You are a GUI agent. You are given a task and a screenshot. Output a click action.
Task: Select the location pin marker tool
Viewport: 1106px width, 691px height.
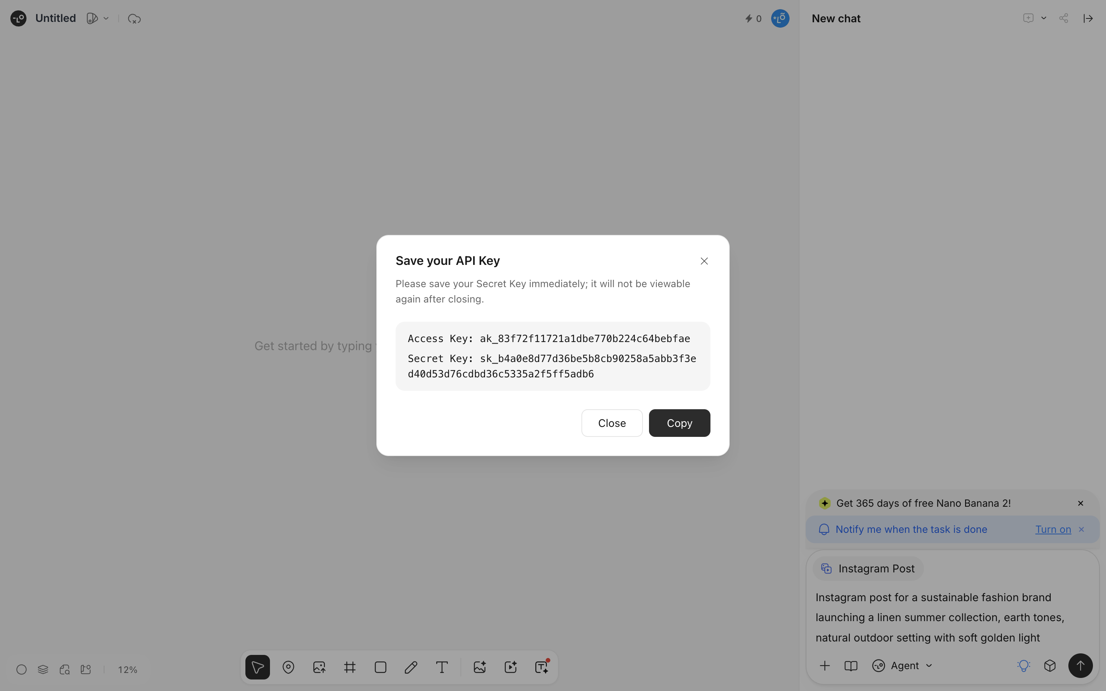[x=288, y=667]
